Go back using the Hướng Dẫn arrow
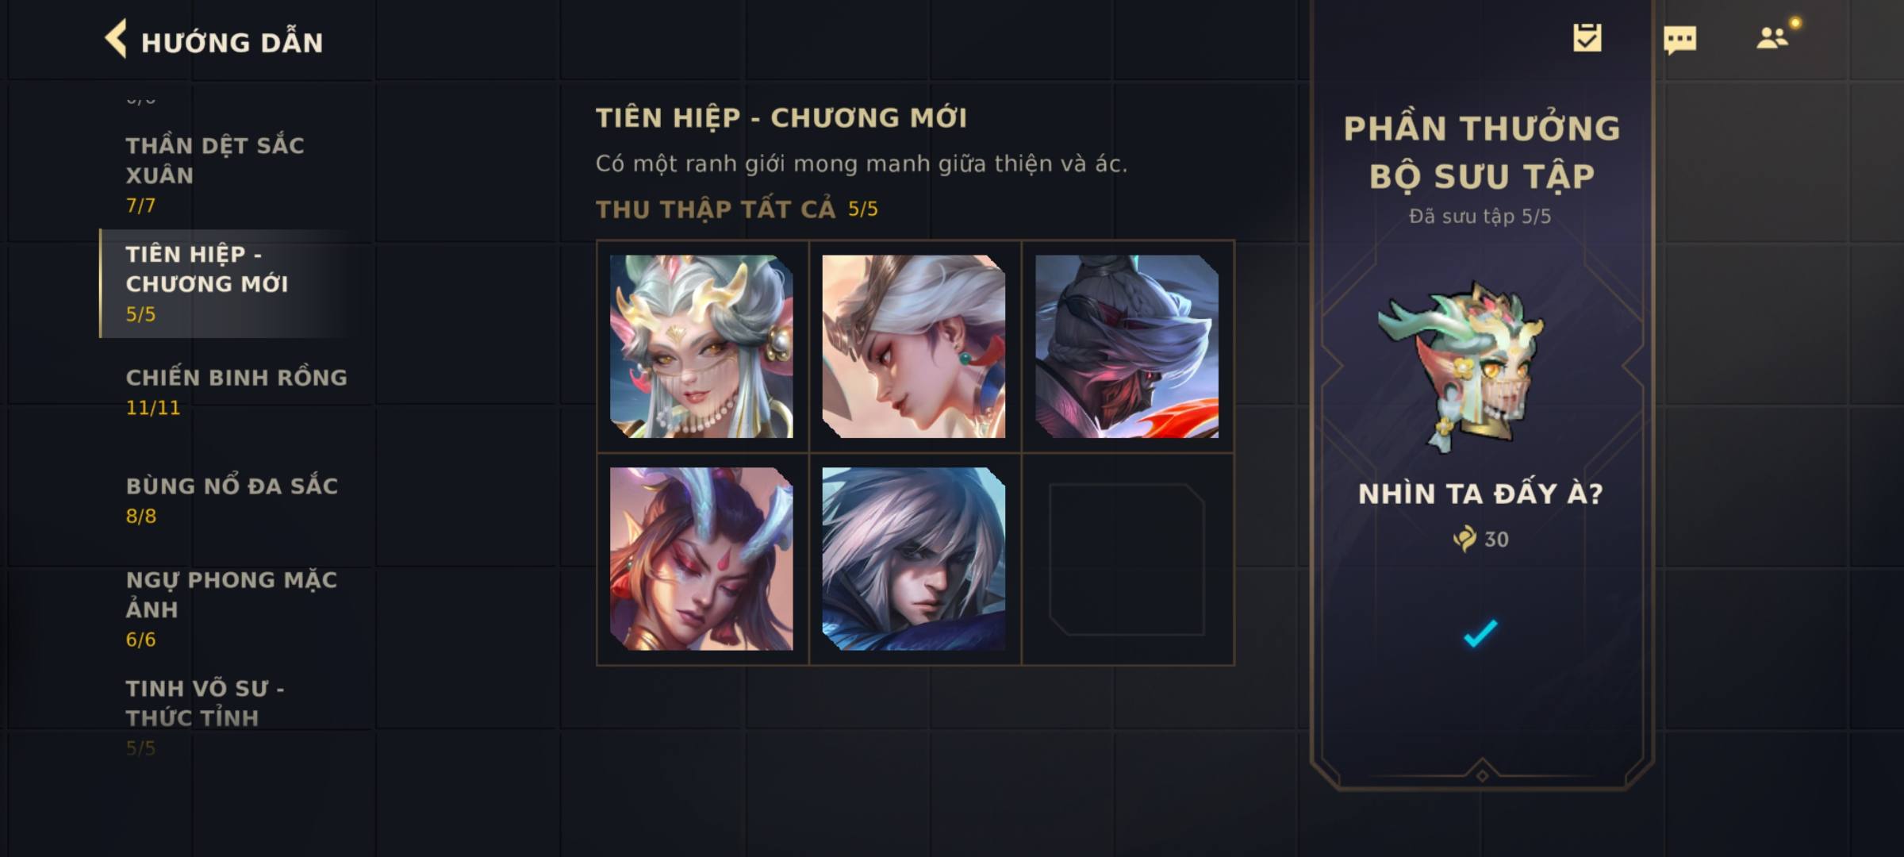The width and height of the screenshot is (1904, 857). [x=116, y=40]
